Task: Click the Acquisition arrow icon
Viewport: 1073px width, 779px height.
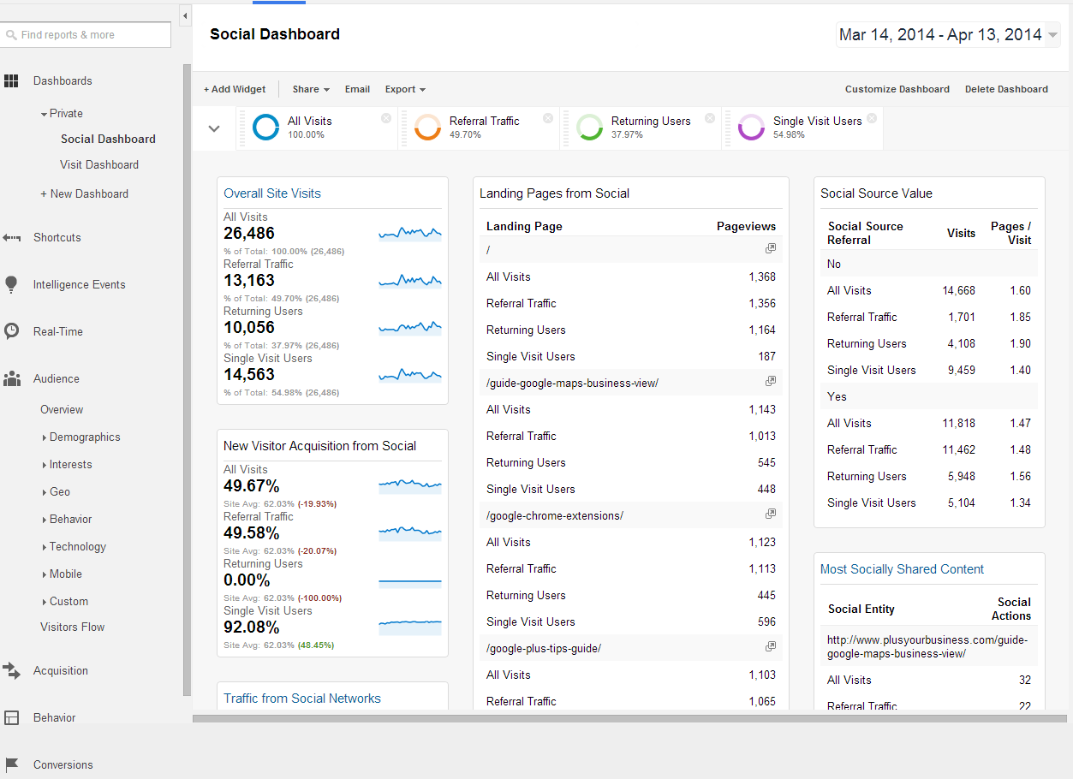Action: point(11,671)
